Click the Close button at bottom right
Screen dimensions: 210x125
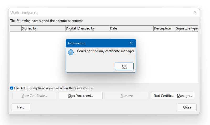click(x=187, y=107)
